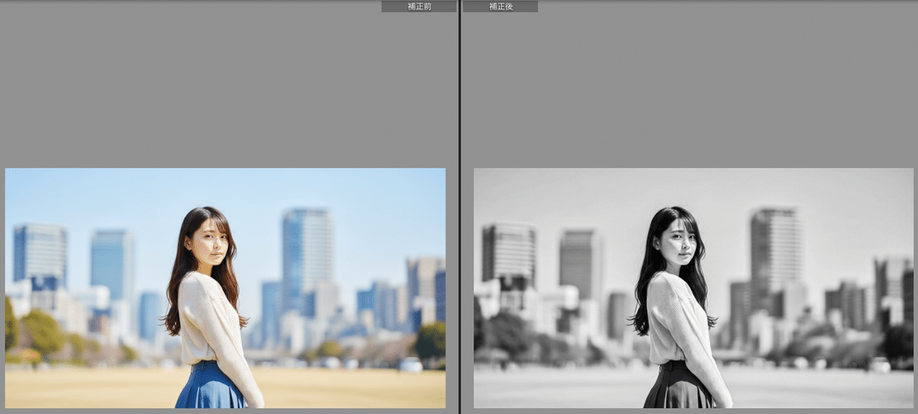The height and width of the screenshot is (414, 918).
Task: Select the black-and-white after photo
Action: 693,288
